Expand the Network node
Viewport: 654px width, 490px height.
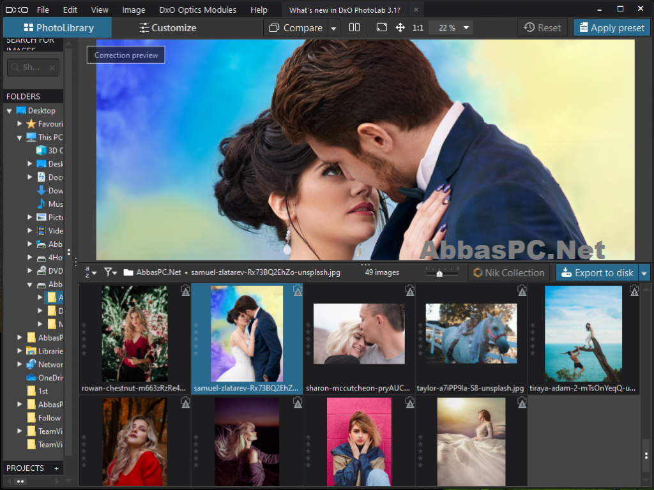[x=19, y=364]
